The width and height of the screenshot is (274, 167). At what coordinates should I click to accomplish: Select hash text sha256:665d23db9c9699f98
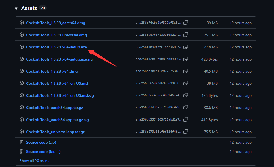click(x=158, y=83)
